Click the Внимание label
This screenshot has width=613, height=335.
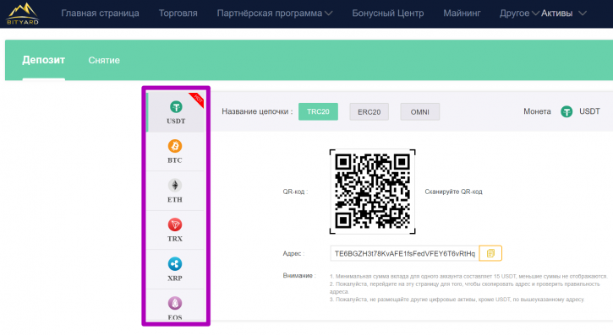click(299, 276)
